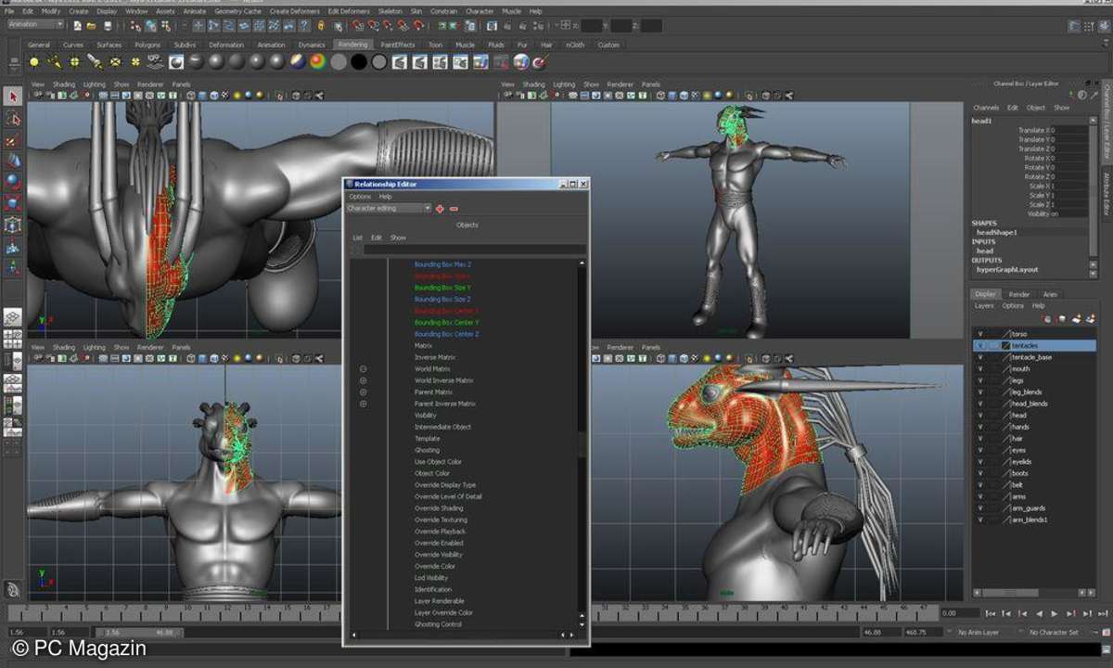The image size is (1113, 668).
Task: Toggle visibility V of tentacles layer
Action: pyautogui.click(x=979, y=345)
